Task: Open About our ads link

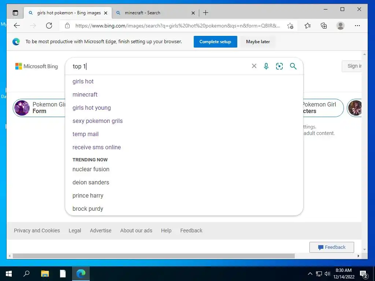Action: pyautogui.click(x=136, y=231)
